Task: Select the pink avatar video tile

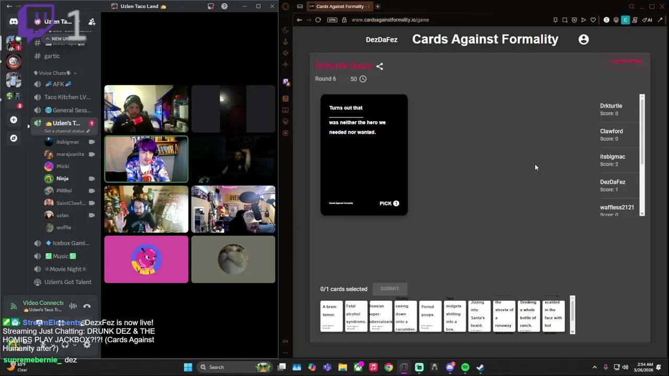Action: (146, 260)
